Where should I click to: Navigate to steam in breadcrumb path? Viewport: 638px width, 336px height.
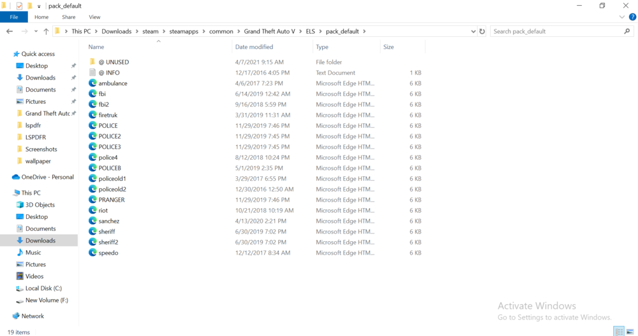tap(151, 31)
